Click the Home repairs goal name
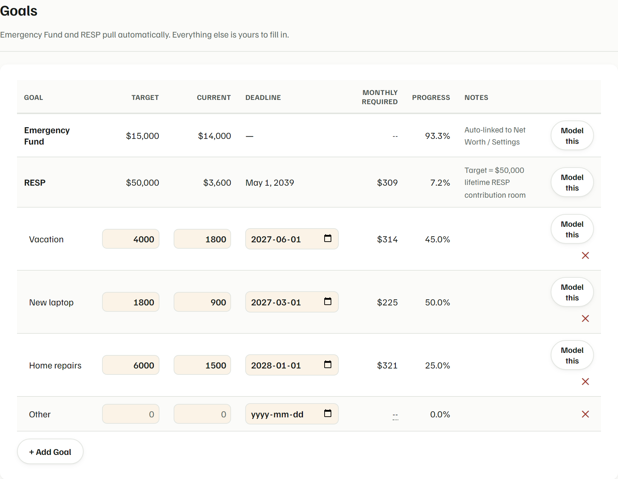The height and width of the screenshot is (479, 618). pyautogui.click(x=55, y=366)
